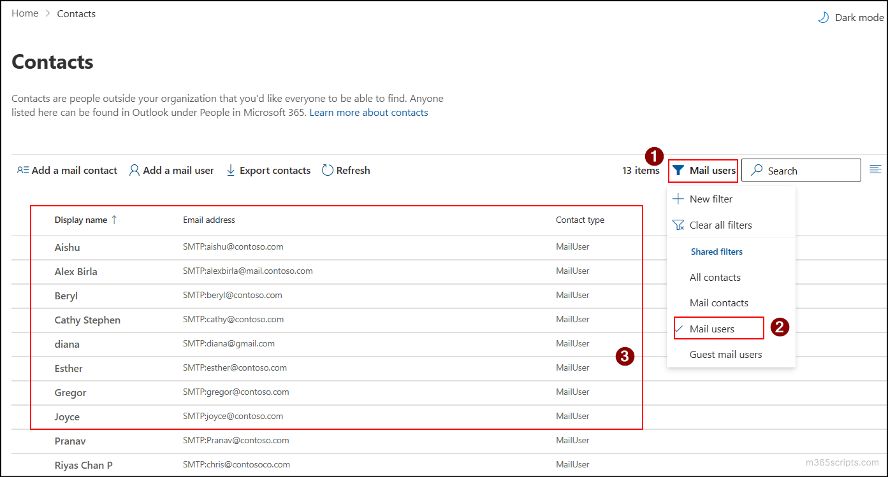Screen dimensions: 888x477
Task: Select Clear all filters option
Action: coord(720,225)
